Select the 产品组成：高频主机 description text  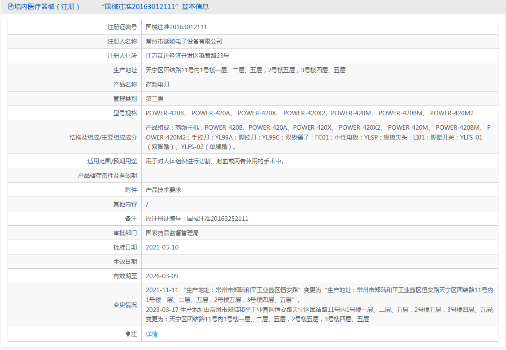pos(318,137)
